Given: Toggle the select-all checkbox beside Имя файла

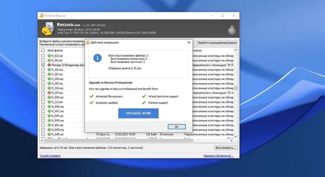Looking at the screenshot, I should [x=43, y=50].
